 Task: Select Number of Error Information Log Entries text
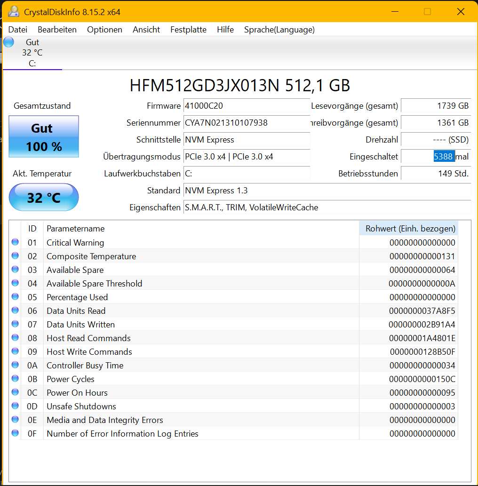122,434
